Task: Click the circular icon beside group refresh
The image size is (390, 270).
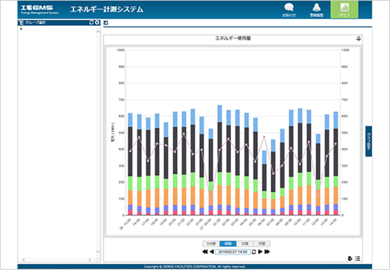Action: coord(97,23)
